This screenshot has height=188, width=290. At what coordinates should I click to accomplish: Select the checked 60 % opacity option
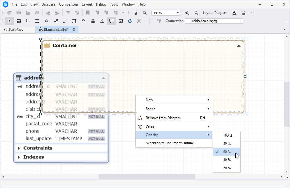(x=227, y=152)
